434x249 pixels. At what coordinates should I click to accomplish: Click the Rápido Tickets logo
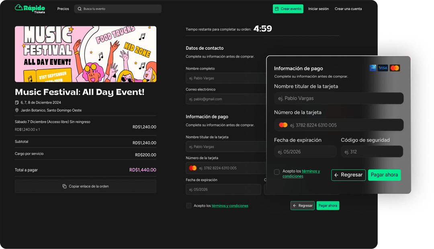(x=30, y=8)
